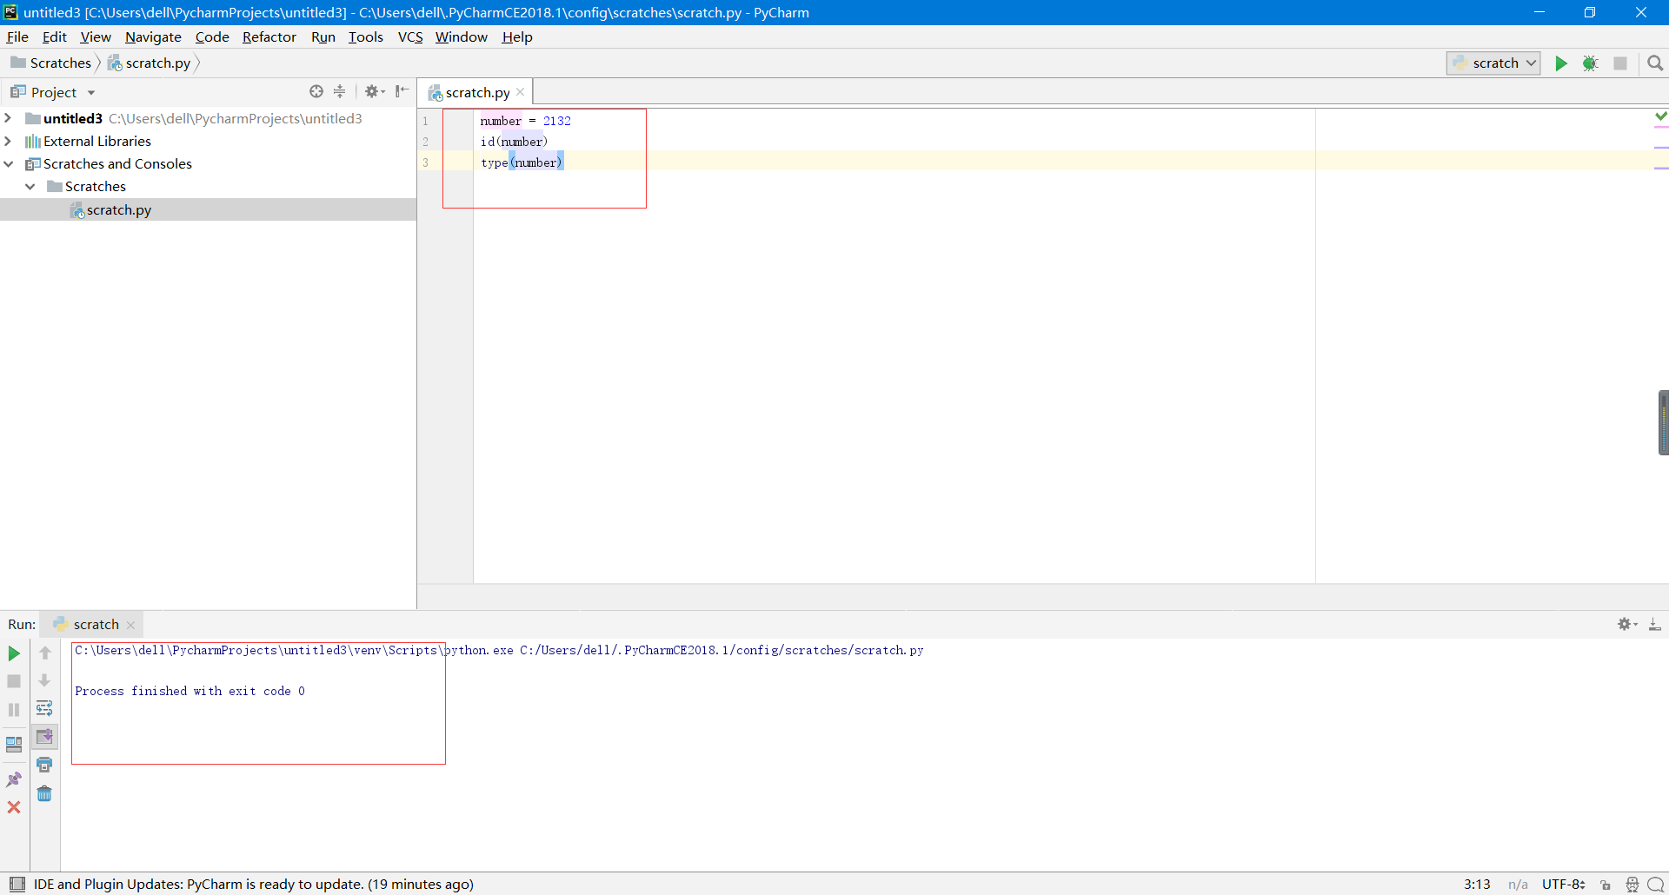Expand the untitled3 project node
This screenshot has width=1669, height=895.
[8, 118]
